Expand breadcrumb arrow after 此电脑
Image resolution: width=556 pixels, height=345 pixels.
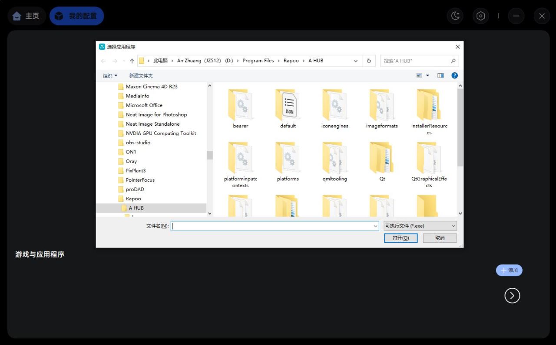pyautogui.click(x=172, y=61)
